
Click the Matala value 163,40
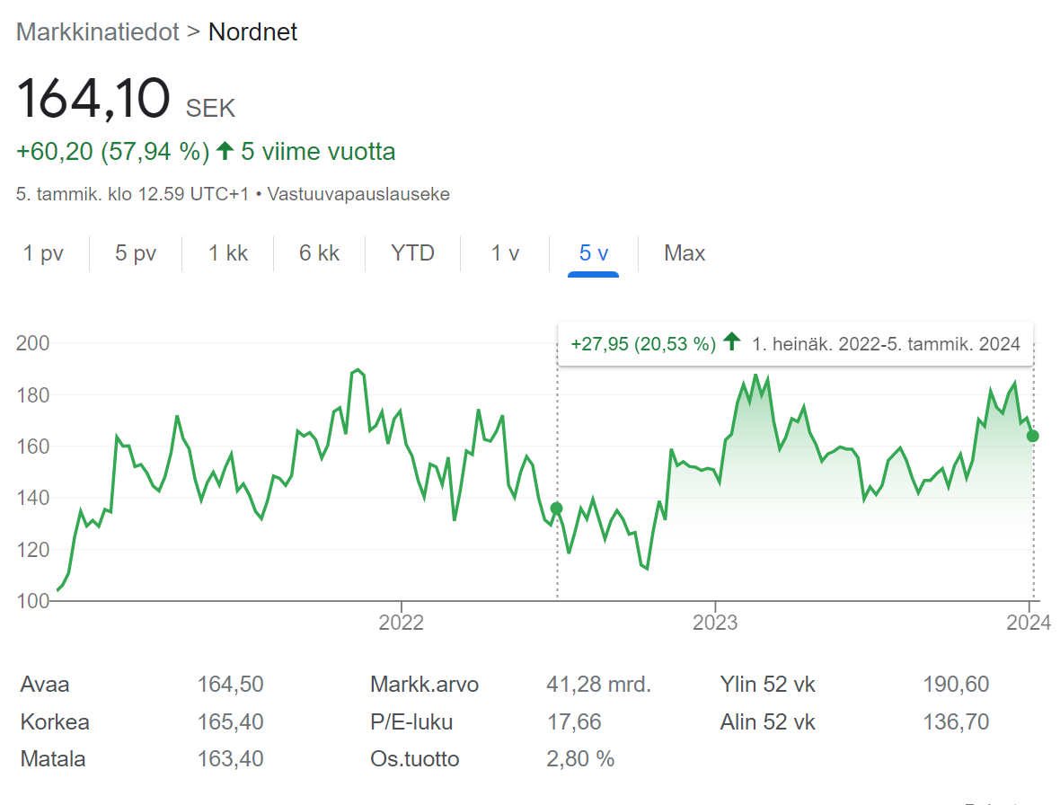[230, 759]
